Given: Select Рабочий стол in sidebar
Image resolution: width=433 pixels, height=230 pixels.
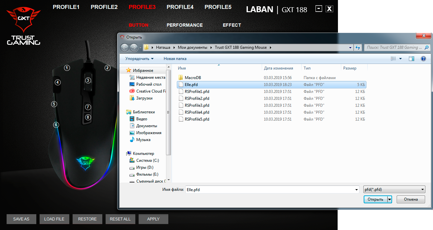Looking at the screenshot, I should point(145,84).
